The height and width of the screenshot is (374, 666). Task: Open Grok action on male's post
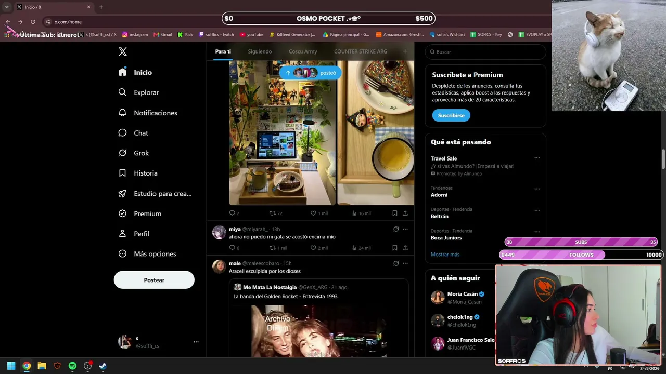396,263
